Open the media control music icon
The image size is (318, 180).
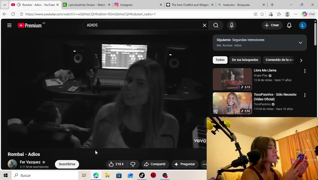pos(271,14)
